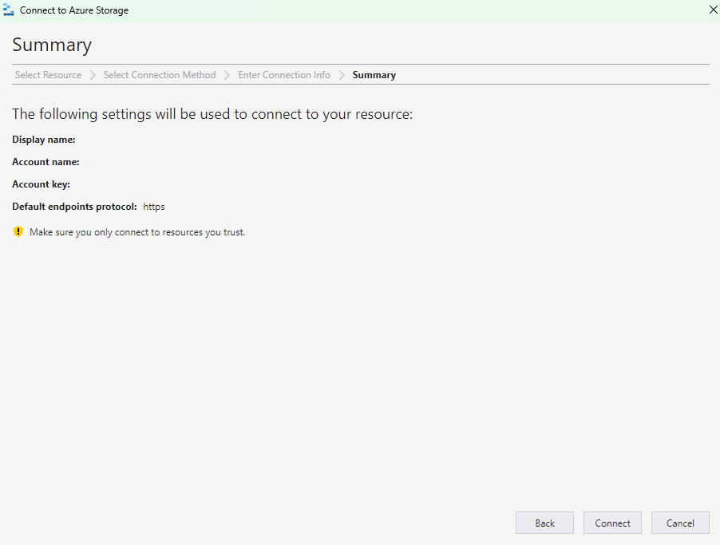Click 'The following settings will be used' heading
Image resolution: width=720 pixels, height=545 pixels.
click(x=212, y=114)
